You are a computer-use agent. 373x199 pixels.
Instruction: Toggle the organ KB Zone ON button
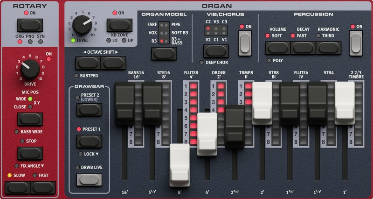(x=117, y=25)
